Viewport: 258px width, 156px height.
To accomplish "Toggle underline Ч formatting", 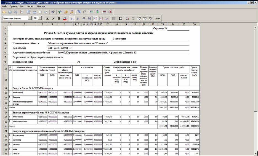I will (x=59, y=18).
